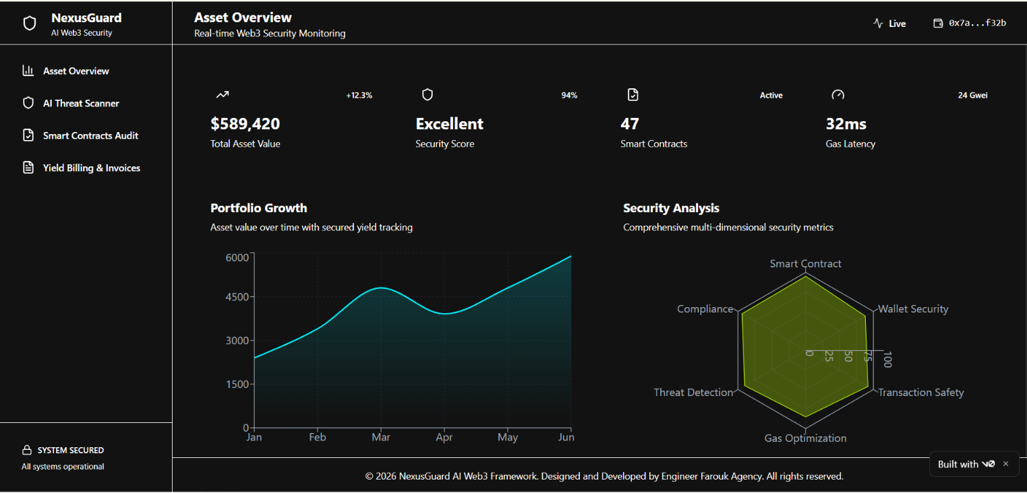
Task: Click the shield icon on Security Score card
Action: (x=428, y=95)
